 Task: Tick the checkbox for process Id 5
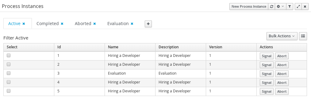[9, 91]
